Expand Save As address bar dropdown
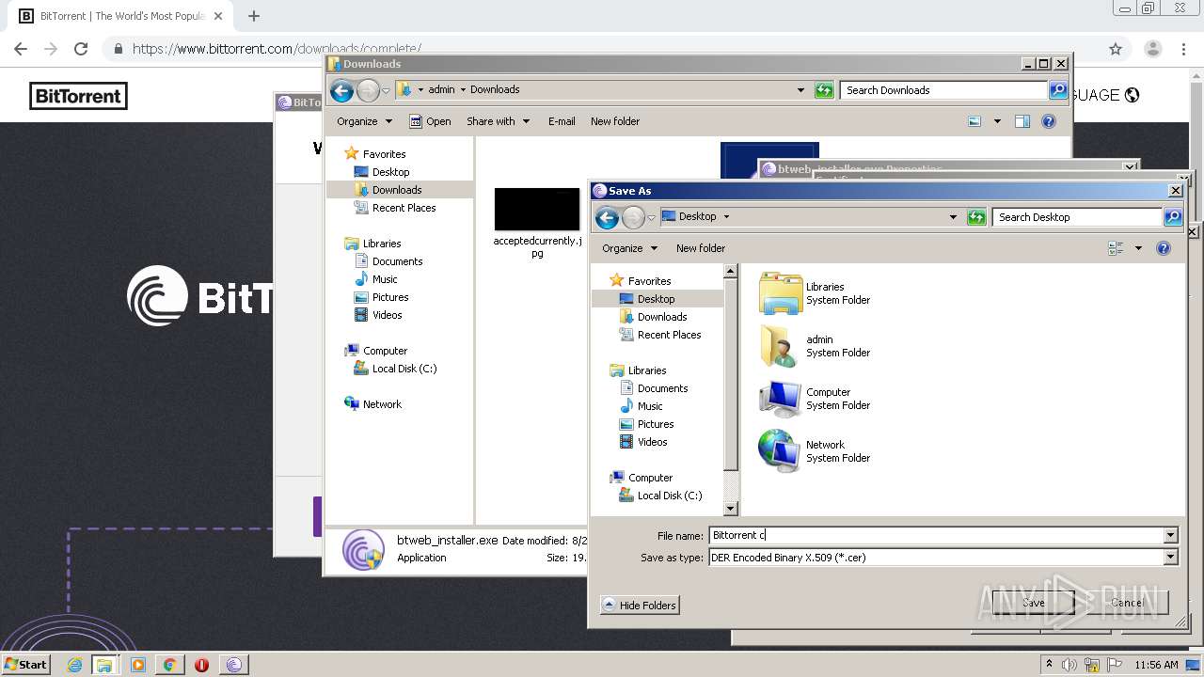 coord(953,217)
